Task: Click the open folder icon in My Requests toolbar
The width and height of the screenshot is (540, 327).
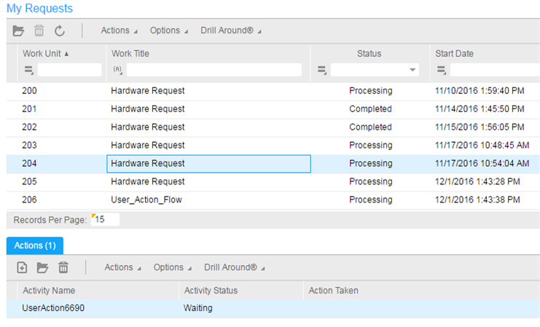Action: coord(19,31)
